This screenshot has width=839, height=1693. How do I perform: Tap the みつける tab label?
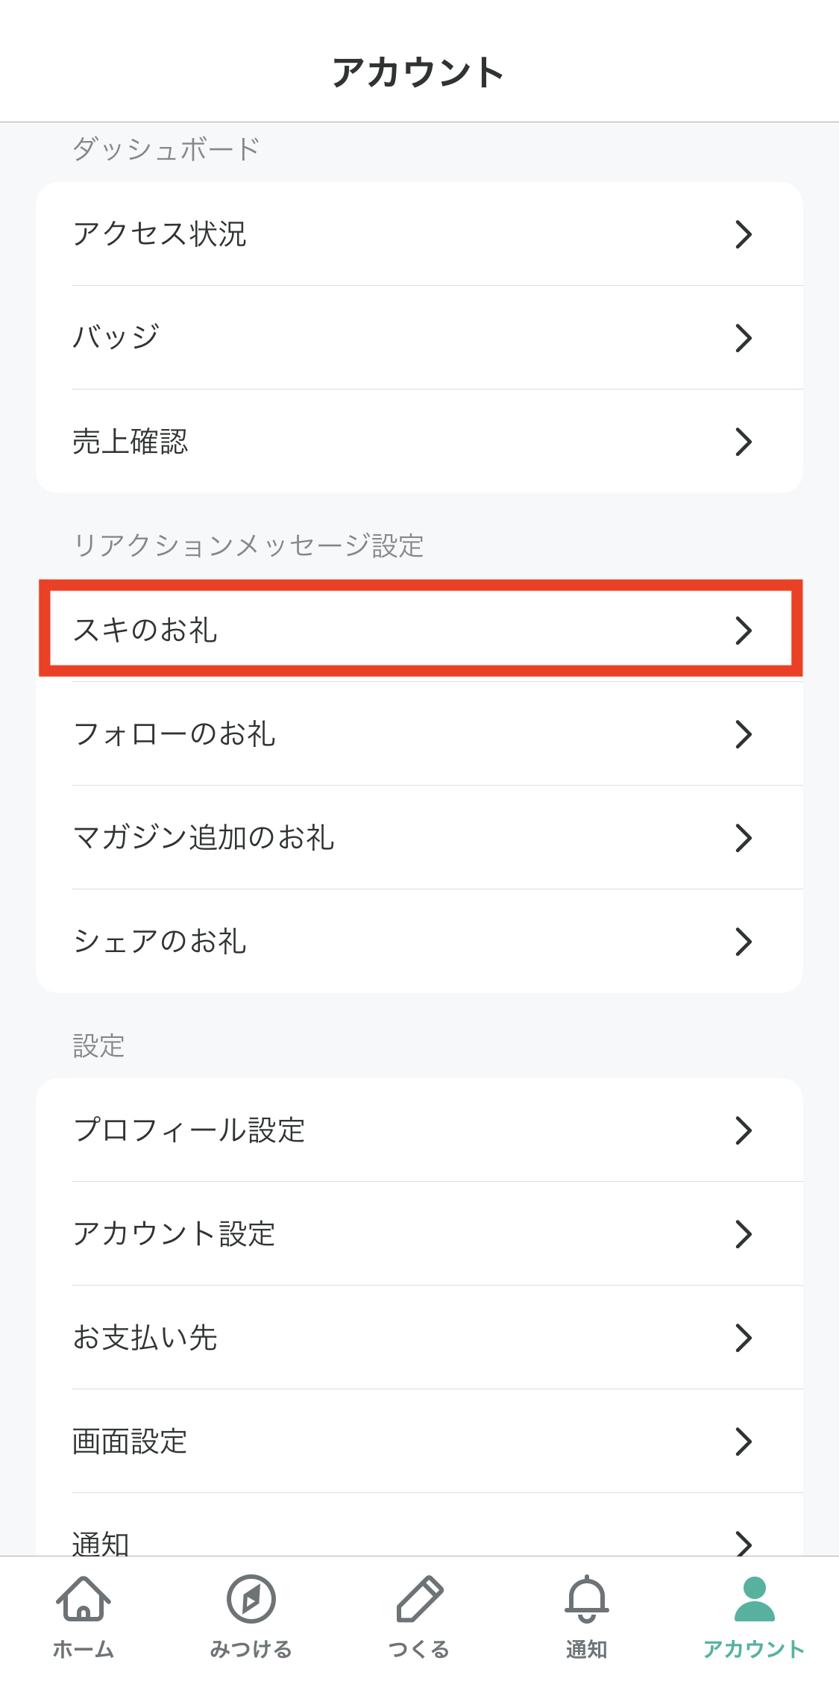pyautogui.click(x=251, y=1649)
